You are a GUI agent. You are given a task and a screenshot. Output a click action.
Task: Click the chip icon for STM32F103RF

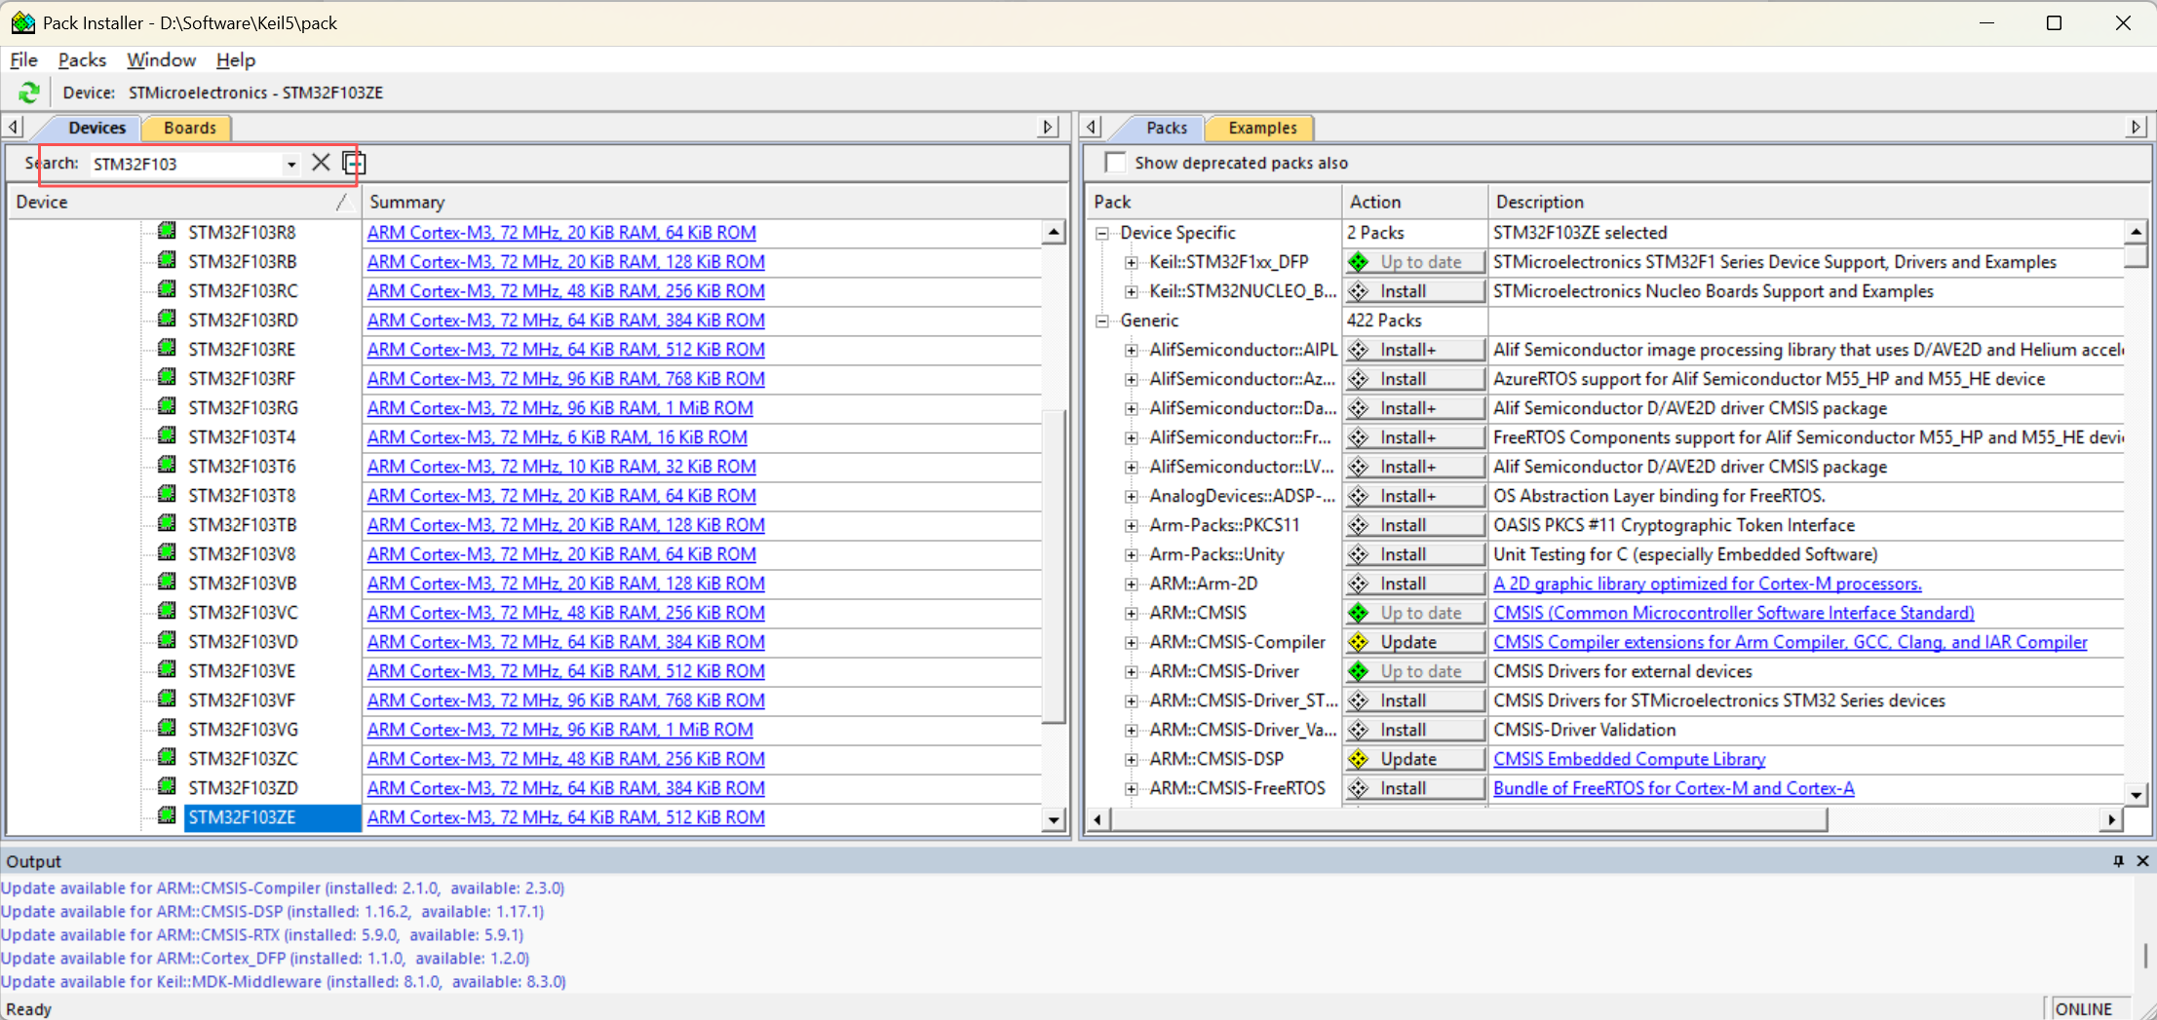pos(168,377)
